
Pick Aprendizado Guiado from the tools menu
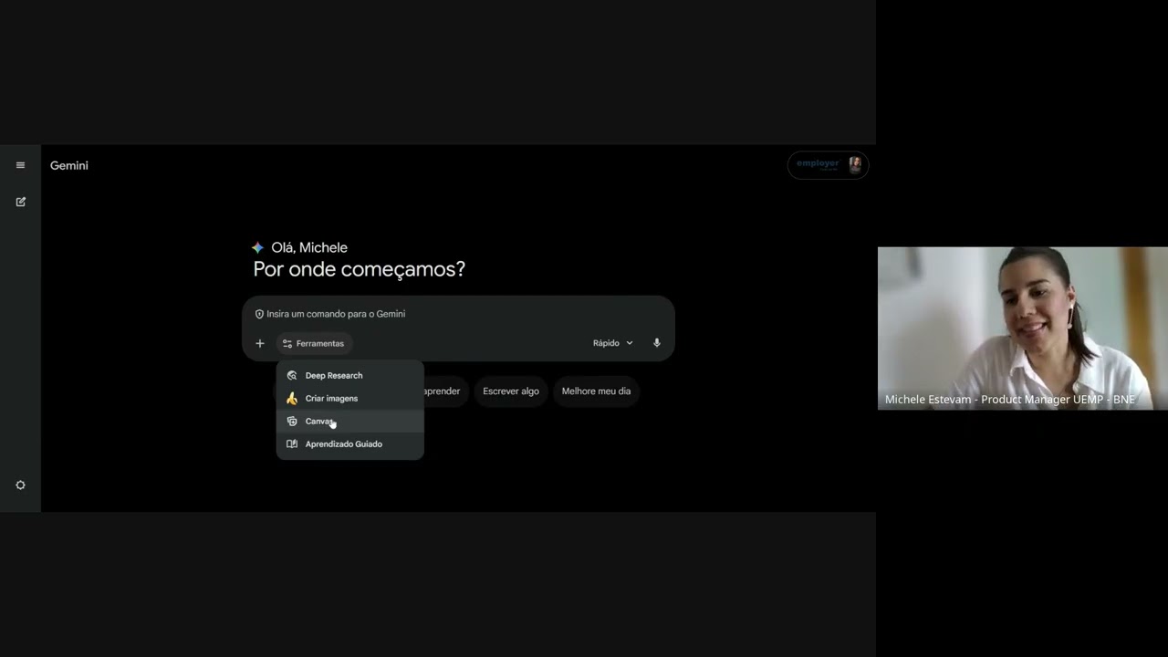tap(350, 443)
